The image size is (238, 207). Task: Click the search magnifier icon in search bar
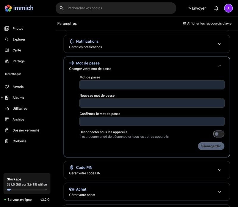pyautogui.click(x=62, y=8)
